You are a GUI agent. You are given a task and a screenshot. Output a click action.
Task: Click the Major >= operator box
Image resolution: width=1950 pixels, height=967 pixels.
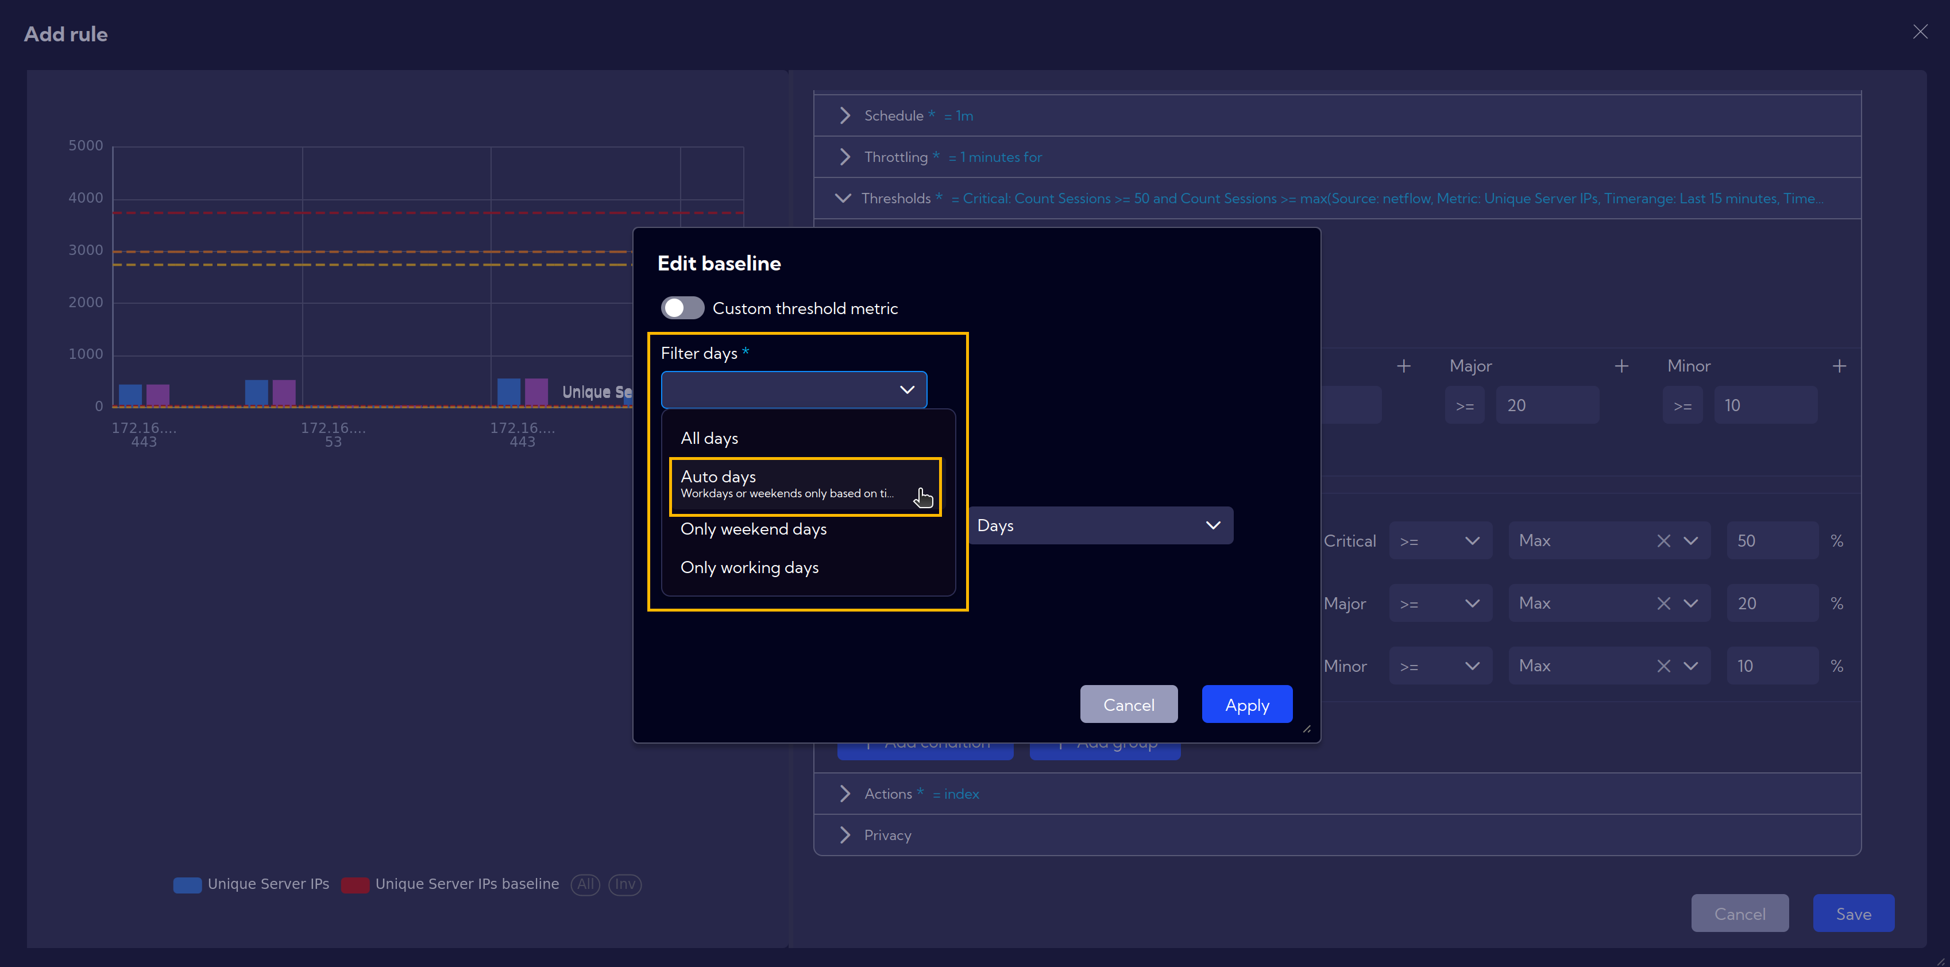tap(1464, 405)
